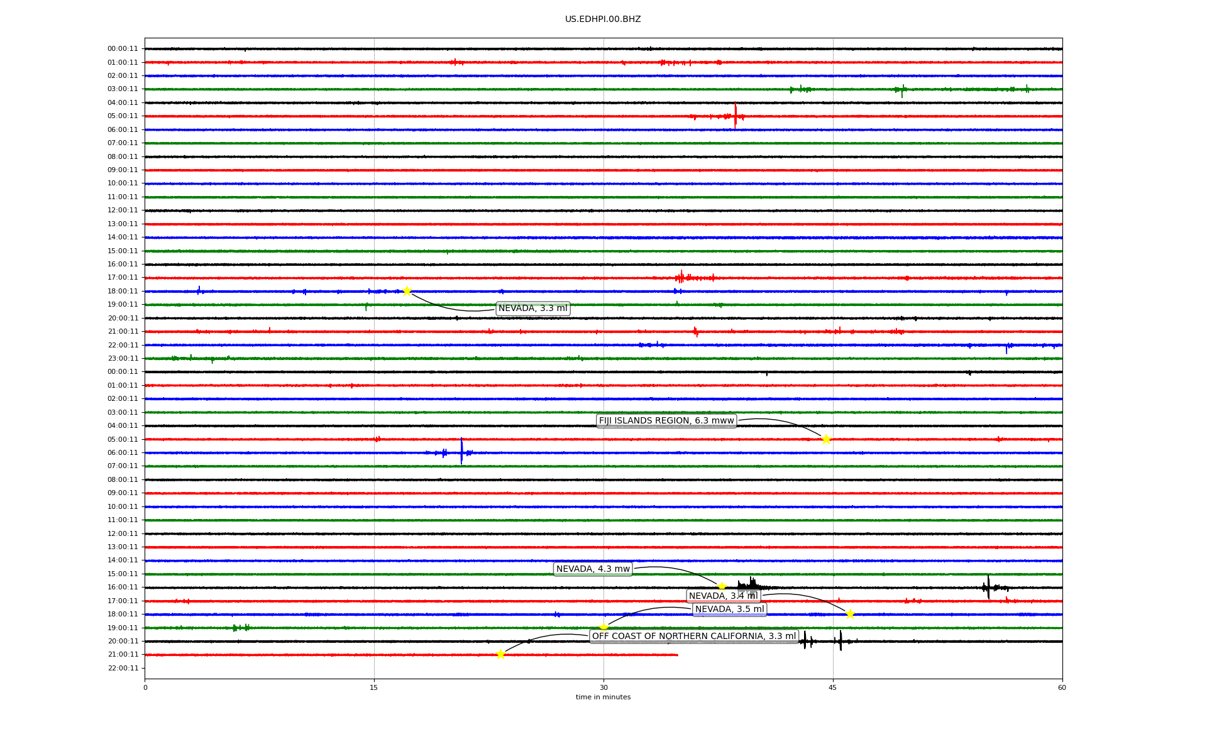This screenshot has height=754, width=1207.
Task: Click the plot title US.EDHPI.00.BHZ
Action: [603, 19]
